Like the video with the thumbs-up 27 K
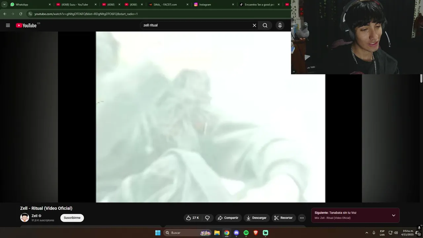This screenshot has height=238, width=423. [x=193, y=218]
